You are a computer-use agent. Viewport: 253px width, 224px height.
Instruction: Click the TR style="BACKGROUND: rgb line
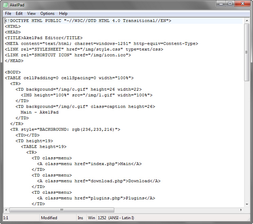pos(65,130)
